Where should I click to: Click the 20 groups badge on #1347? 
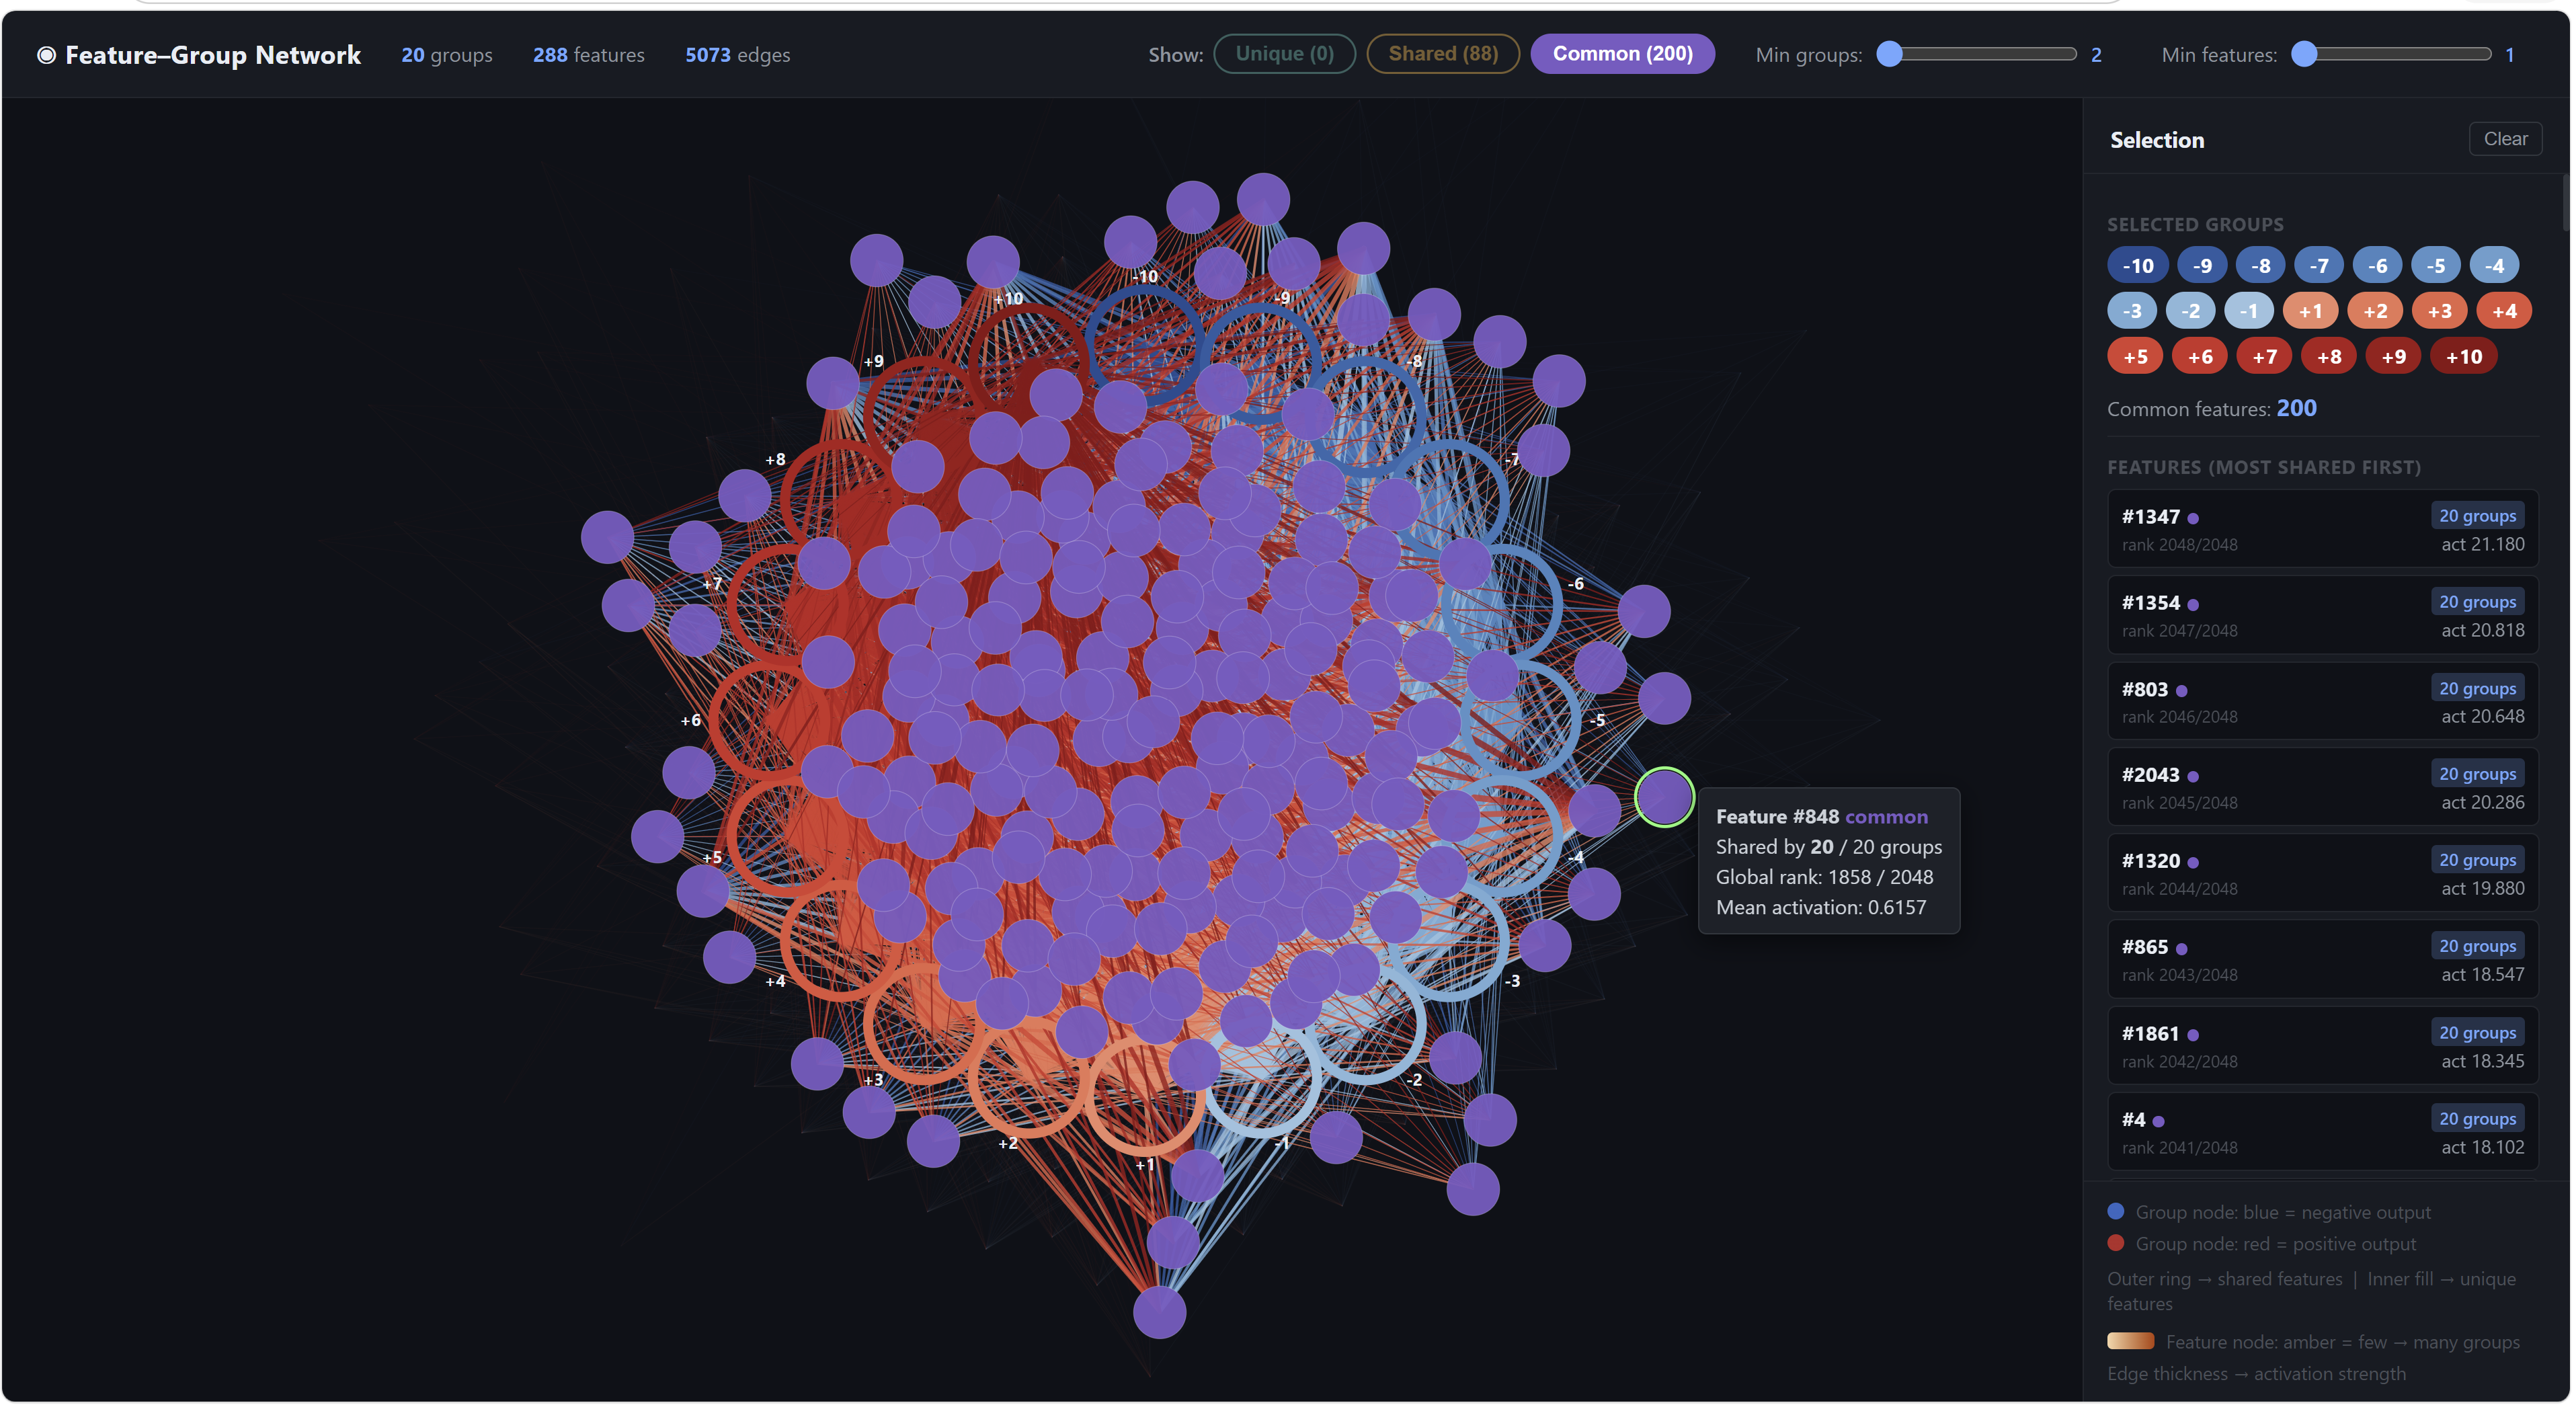pos(2477,516)
